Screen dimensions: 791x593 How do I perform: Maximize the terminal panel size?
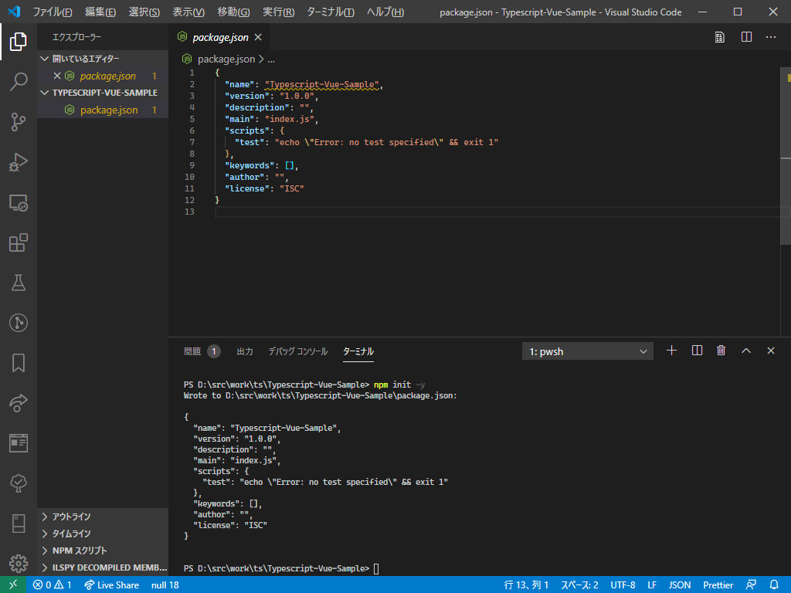745,351
